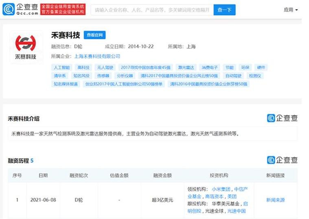Focus the company name search field
The image size is (309, 219).
point(152,10)
